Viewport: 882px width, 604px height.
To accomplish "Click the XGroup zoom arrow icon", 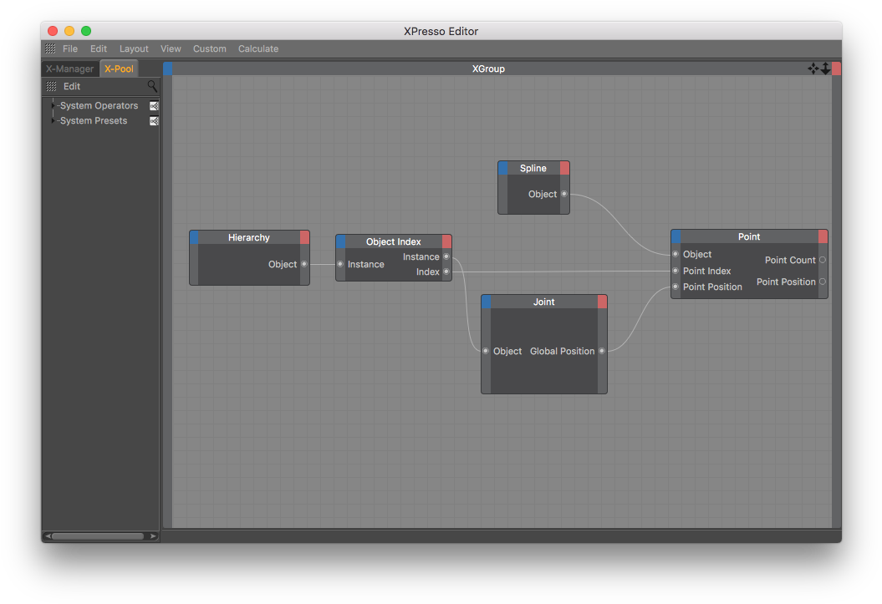I will (825, 69).
